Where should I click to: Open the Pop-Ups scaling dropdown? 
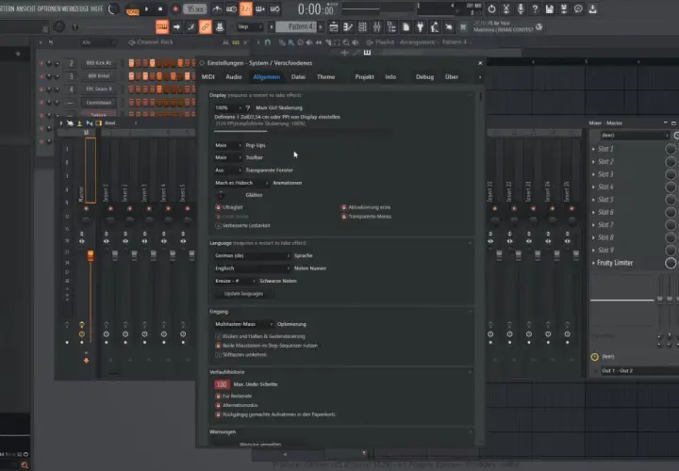point(228,145)
